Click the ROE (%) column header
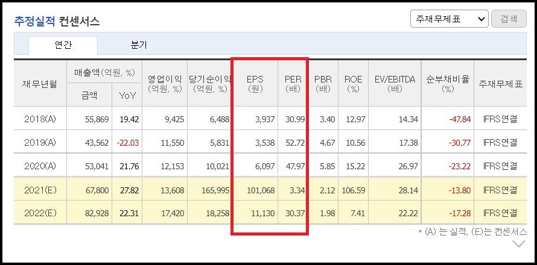Screen dimensions: 537x265 coord(354,84)
